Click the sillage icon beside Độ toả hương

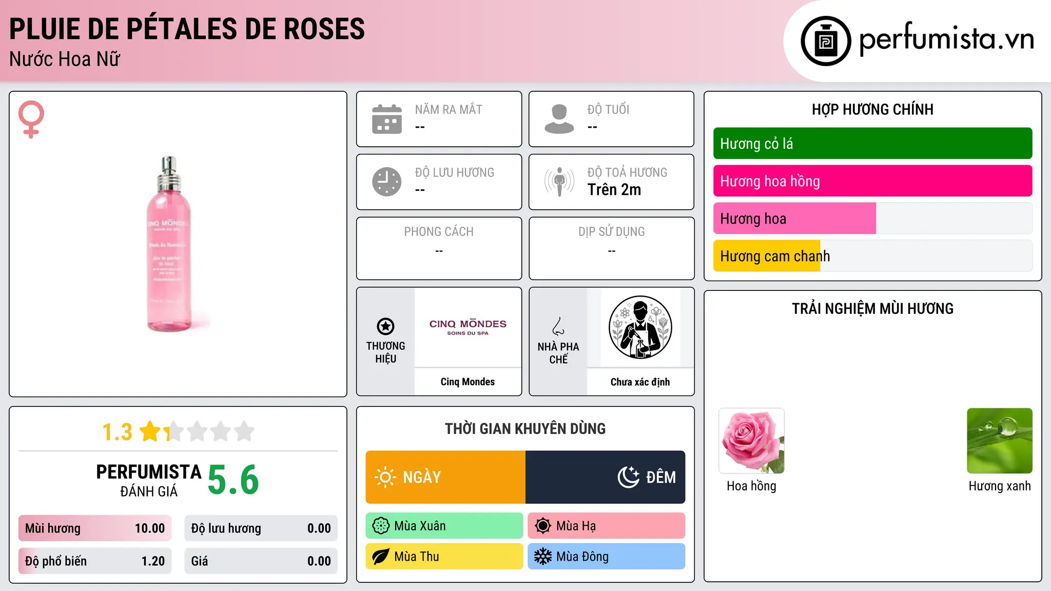[559, 182]
